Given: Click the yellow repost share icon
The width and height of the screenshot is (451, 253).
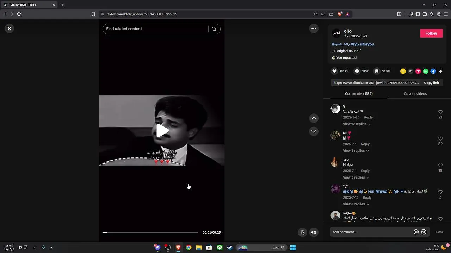Looking at the screenshot, I should pyautogui.click(x=403, y=71).
